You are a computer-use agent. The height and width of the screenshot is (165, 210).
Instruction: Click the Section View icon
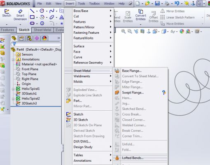tap(142, 31)
